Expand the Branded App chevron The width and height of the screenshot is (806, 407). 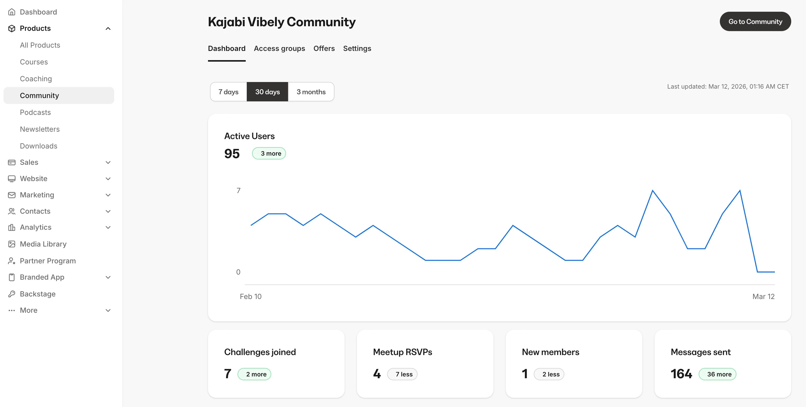pos(108,277)
